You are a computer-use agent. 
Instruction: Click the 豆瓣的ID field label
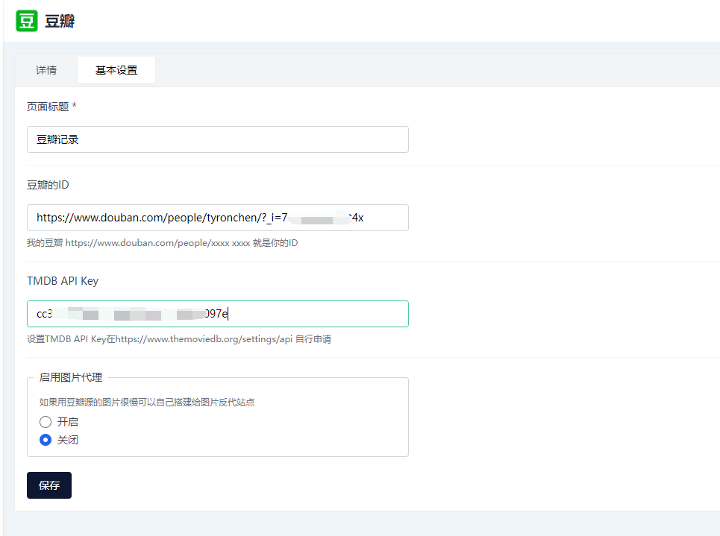pyautogui.click(x=48, y=185)
